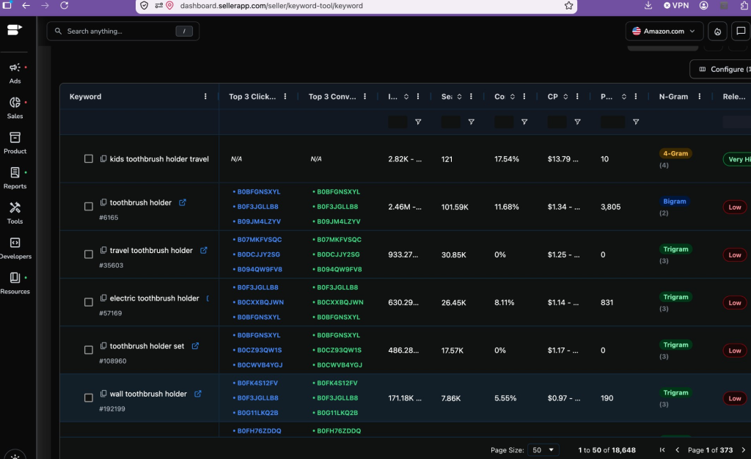This screenshot has width=751, height=459.
Task: Tick the 'travel toothbrush holder' checkbox
Action: click(x=89, y=254)
